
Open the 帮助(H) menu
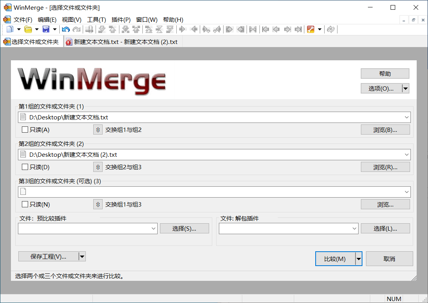[173, 20]
